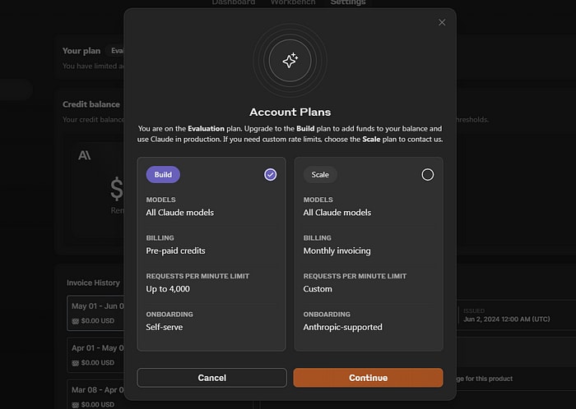Screen dimensions: 576x409
Task: Cancel the plan selection
Action: pyautogui.click(x=212, y=378)
